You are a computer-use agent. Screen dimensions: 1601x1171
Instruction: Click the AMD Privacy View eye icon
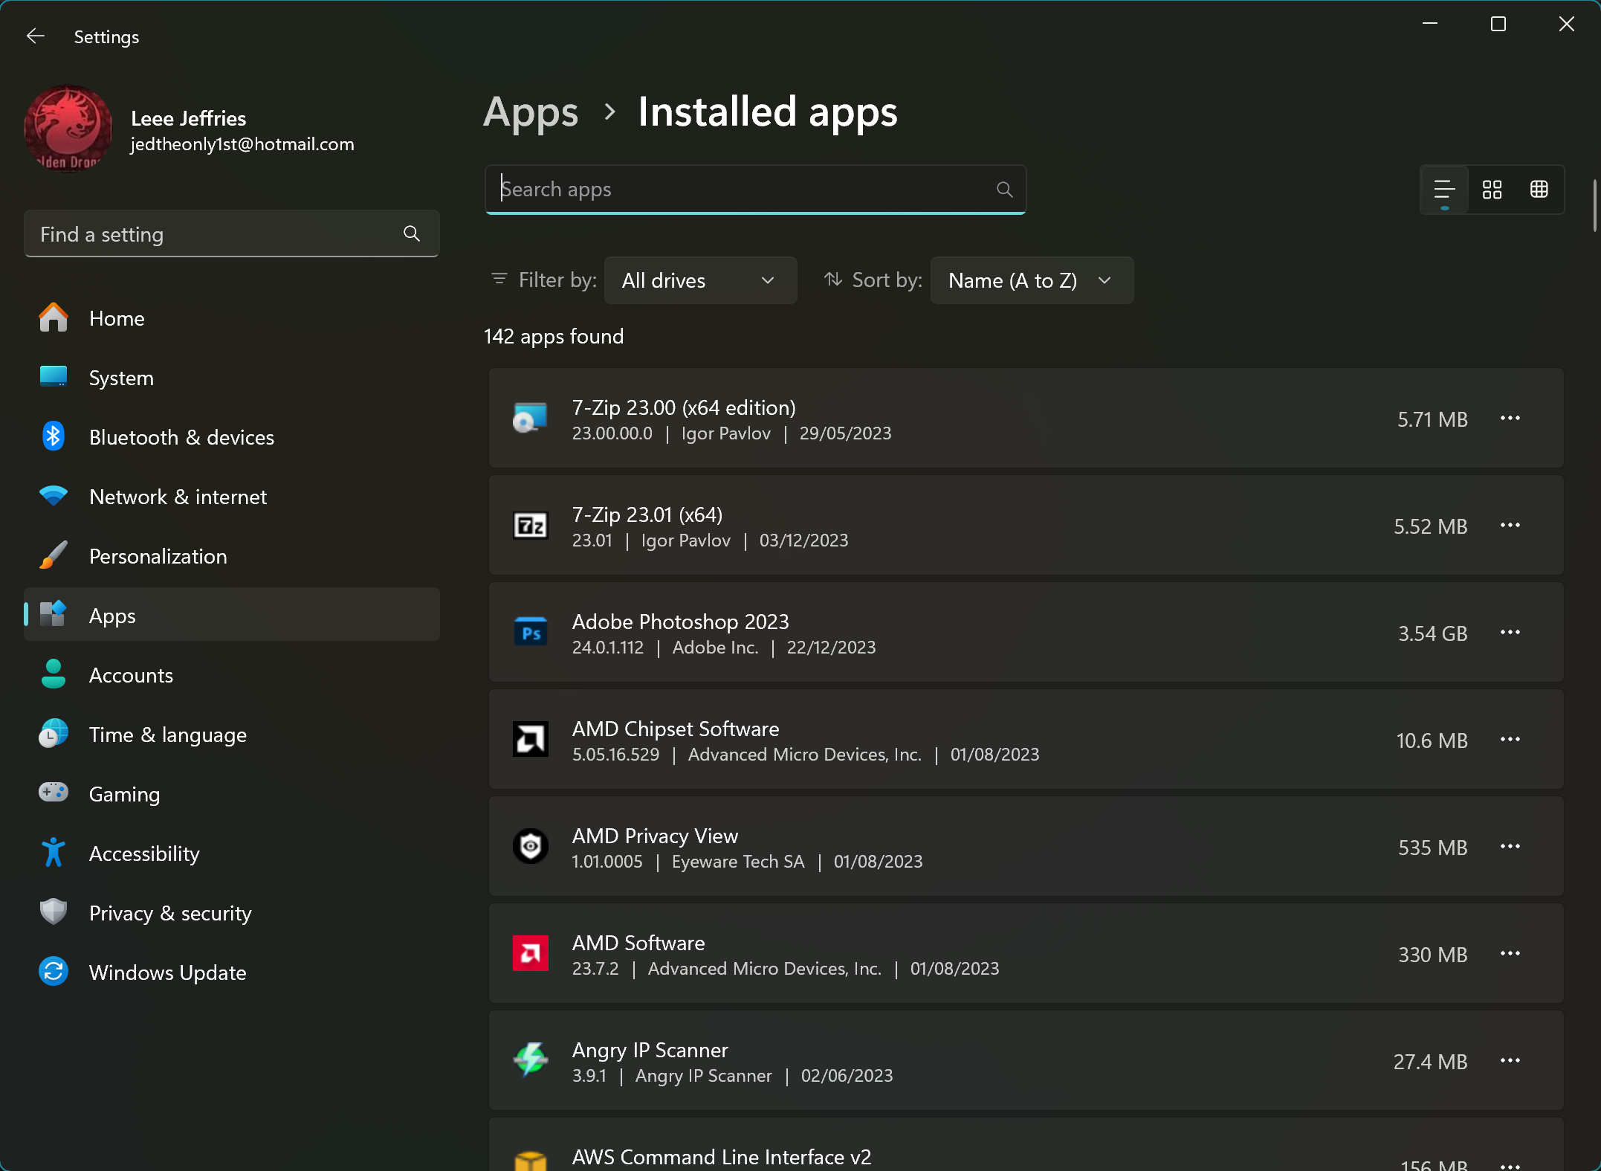[531, 847]
